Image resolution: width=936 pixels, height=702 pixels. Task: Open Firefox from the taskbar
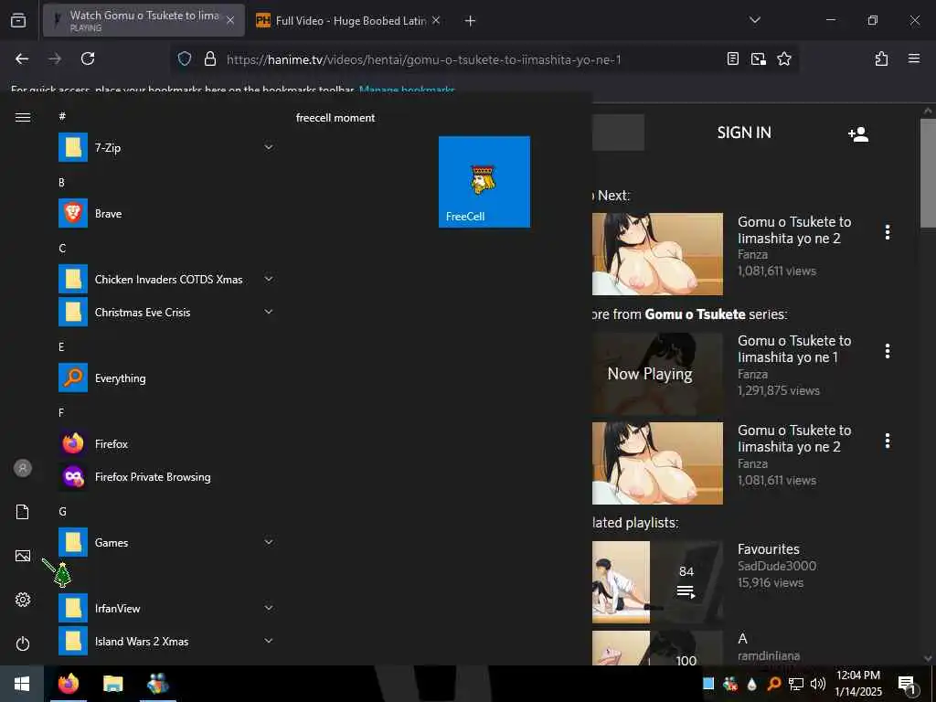click(69, 684)
